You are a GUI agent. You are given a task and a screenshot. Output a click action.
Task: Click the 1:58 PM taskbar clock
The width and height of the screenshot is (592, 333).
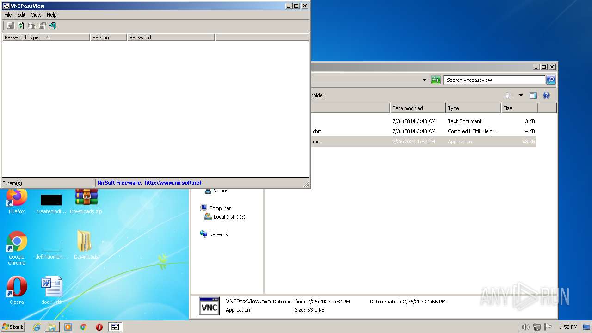point(568,327)
